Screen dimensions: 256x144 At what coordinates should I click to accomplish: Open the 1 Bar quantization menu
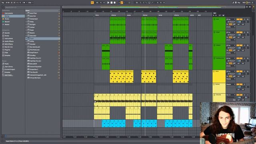point(30,3)
